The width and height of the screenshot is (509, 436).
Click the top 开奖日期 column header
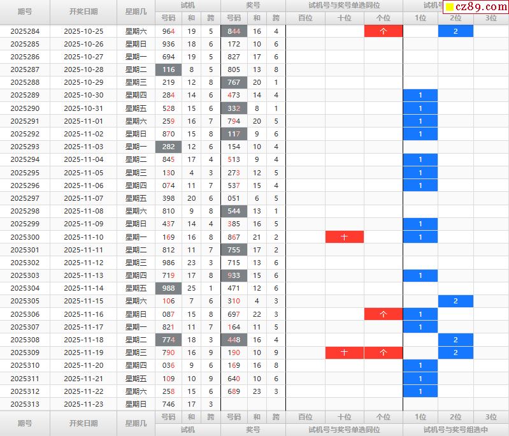tap(83, 11)
